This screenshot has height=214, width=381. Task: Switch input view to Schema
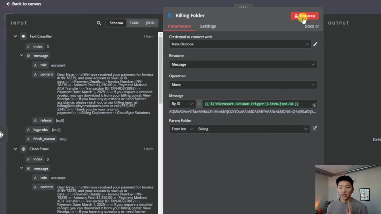coord(116,23)
